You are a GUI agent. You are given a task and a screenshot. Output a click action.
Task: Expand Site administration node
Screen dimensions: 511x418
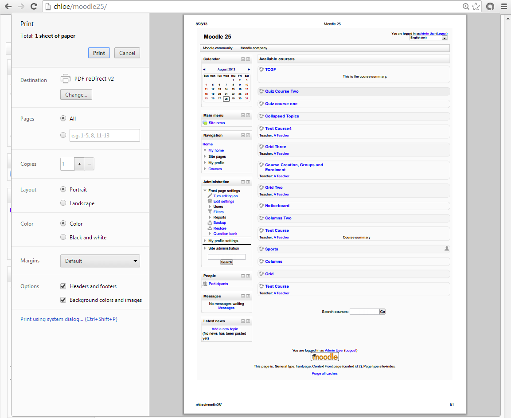pyautogui.click(x=205, y=249)
